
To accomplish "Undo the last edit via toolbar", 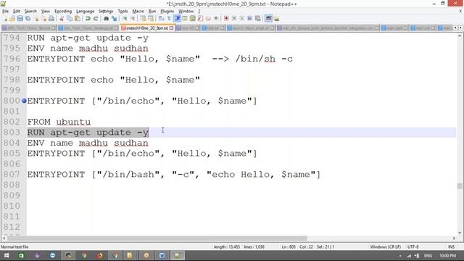I will click(88, 19).
